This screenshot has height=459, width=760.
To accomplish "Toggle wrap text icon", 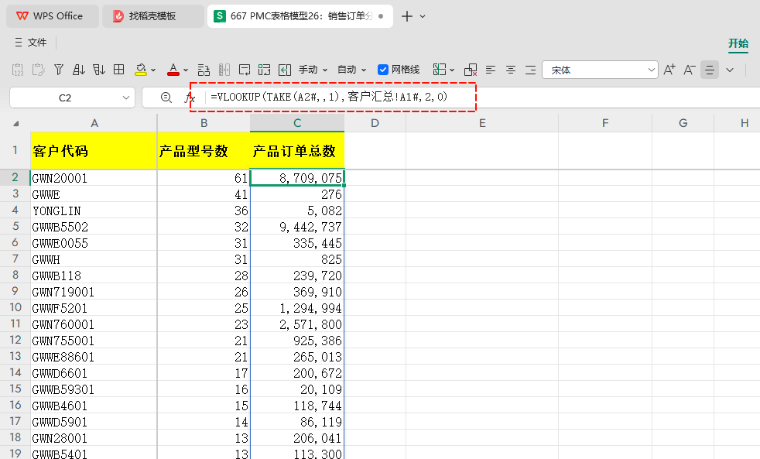I will pos(245,70).
